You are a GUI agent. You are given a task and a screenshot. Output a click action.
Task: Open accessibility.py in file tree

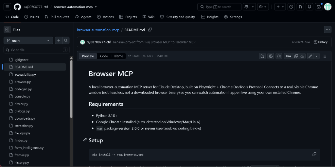coord(35,75)
